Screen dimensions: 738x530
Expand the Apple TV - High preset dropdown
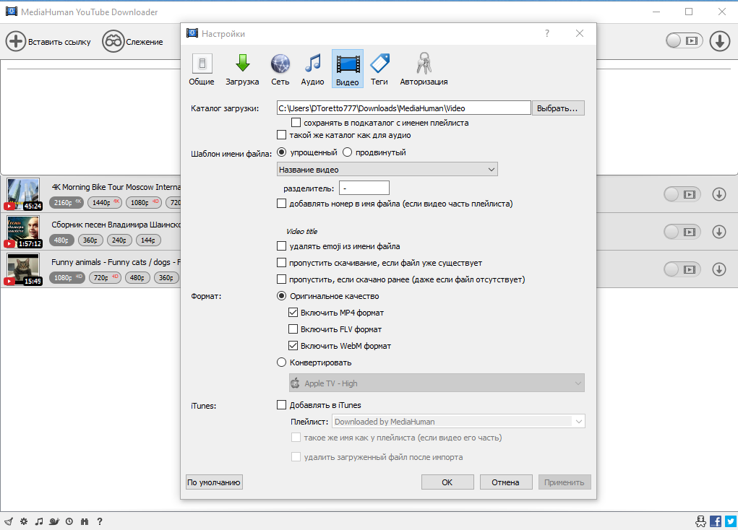[437, 383]
